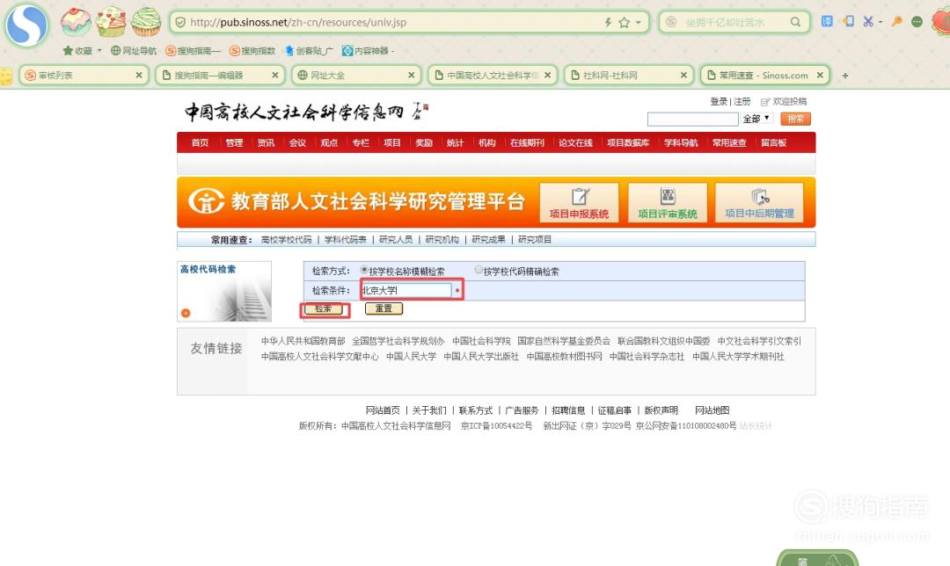Open the 常用速查 menu item
The image size is (950, 566).
729,143
